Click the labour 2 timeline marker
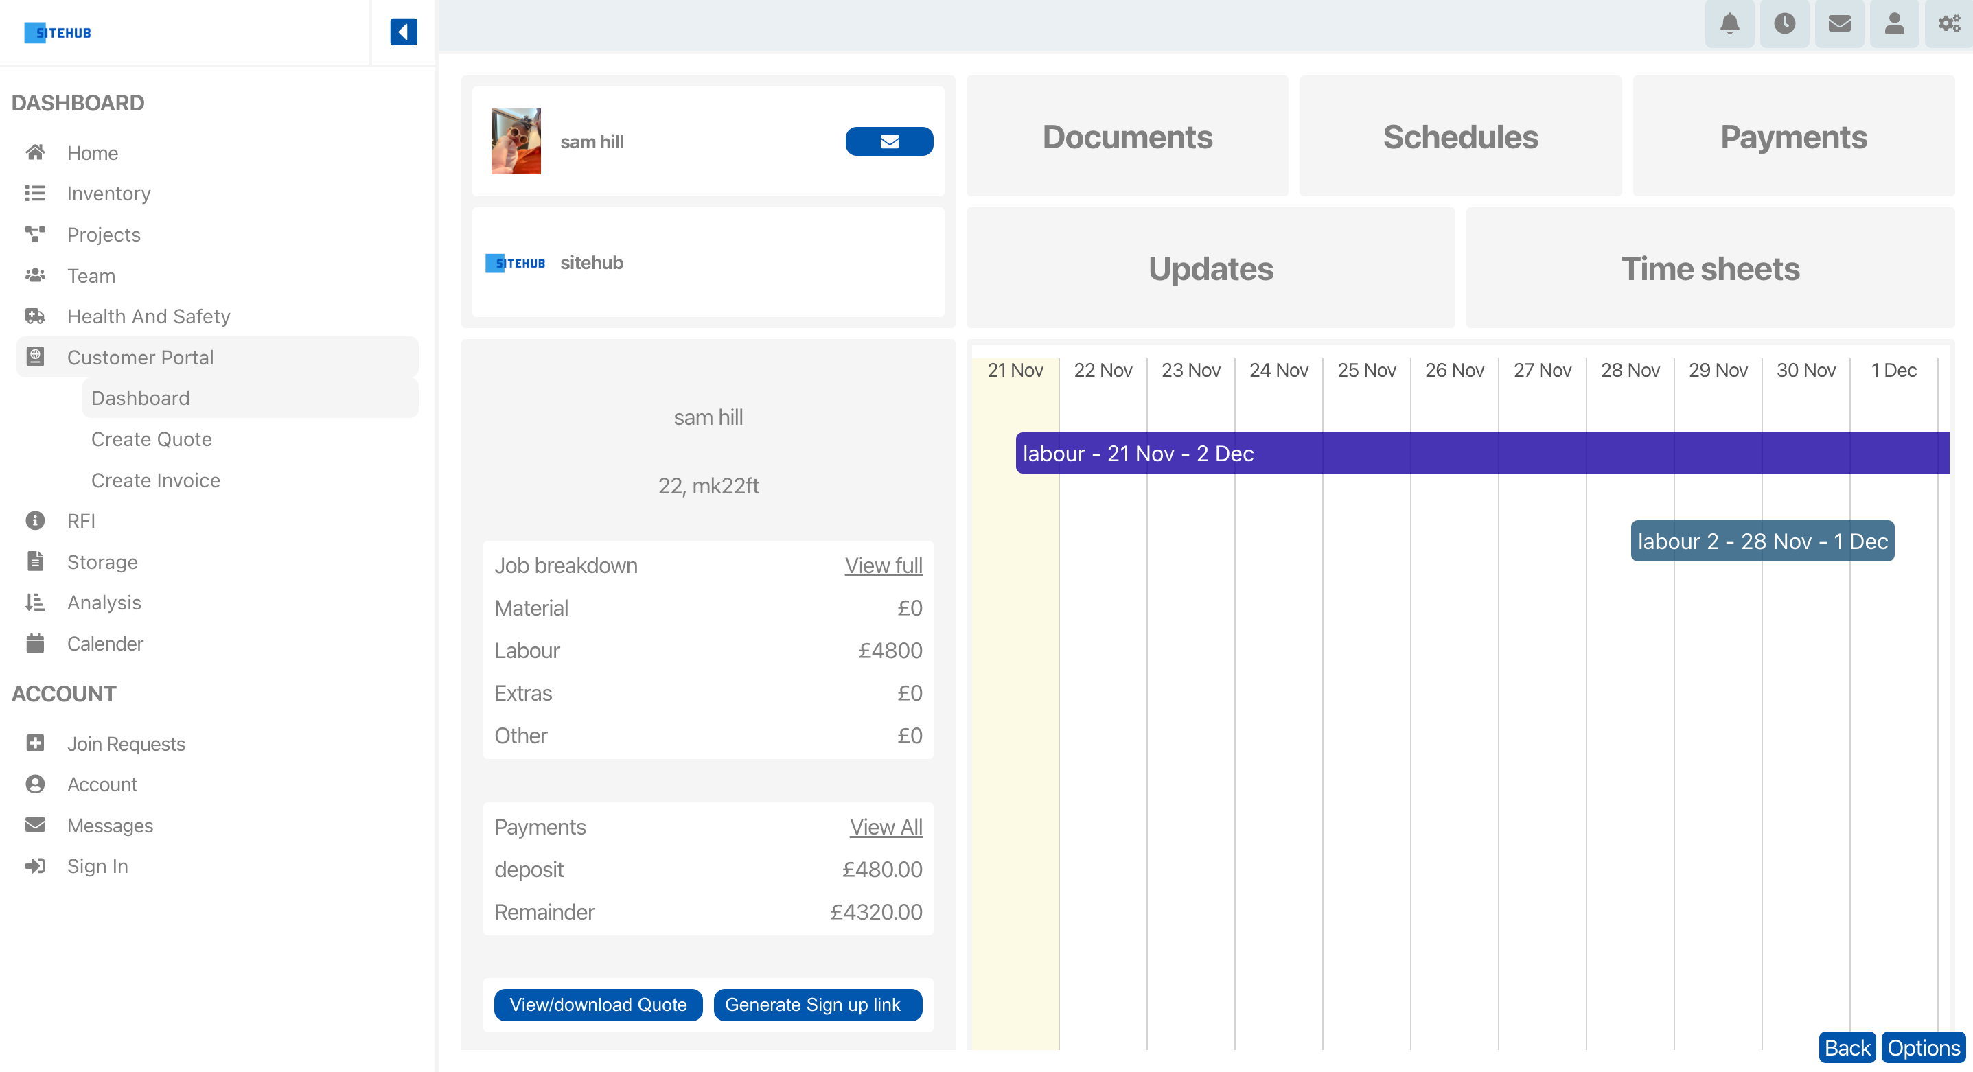 1763,540
